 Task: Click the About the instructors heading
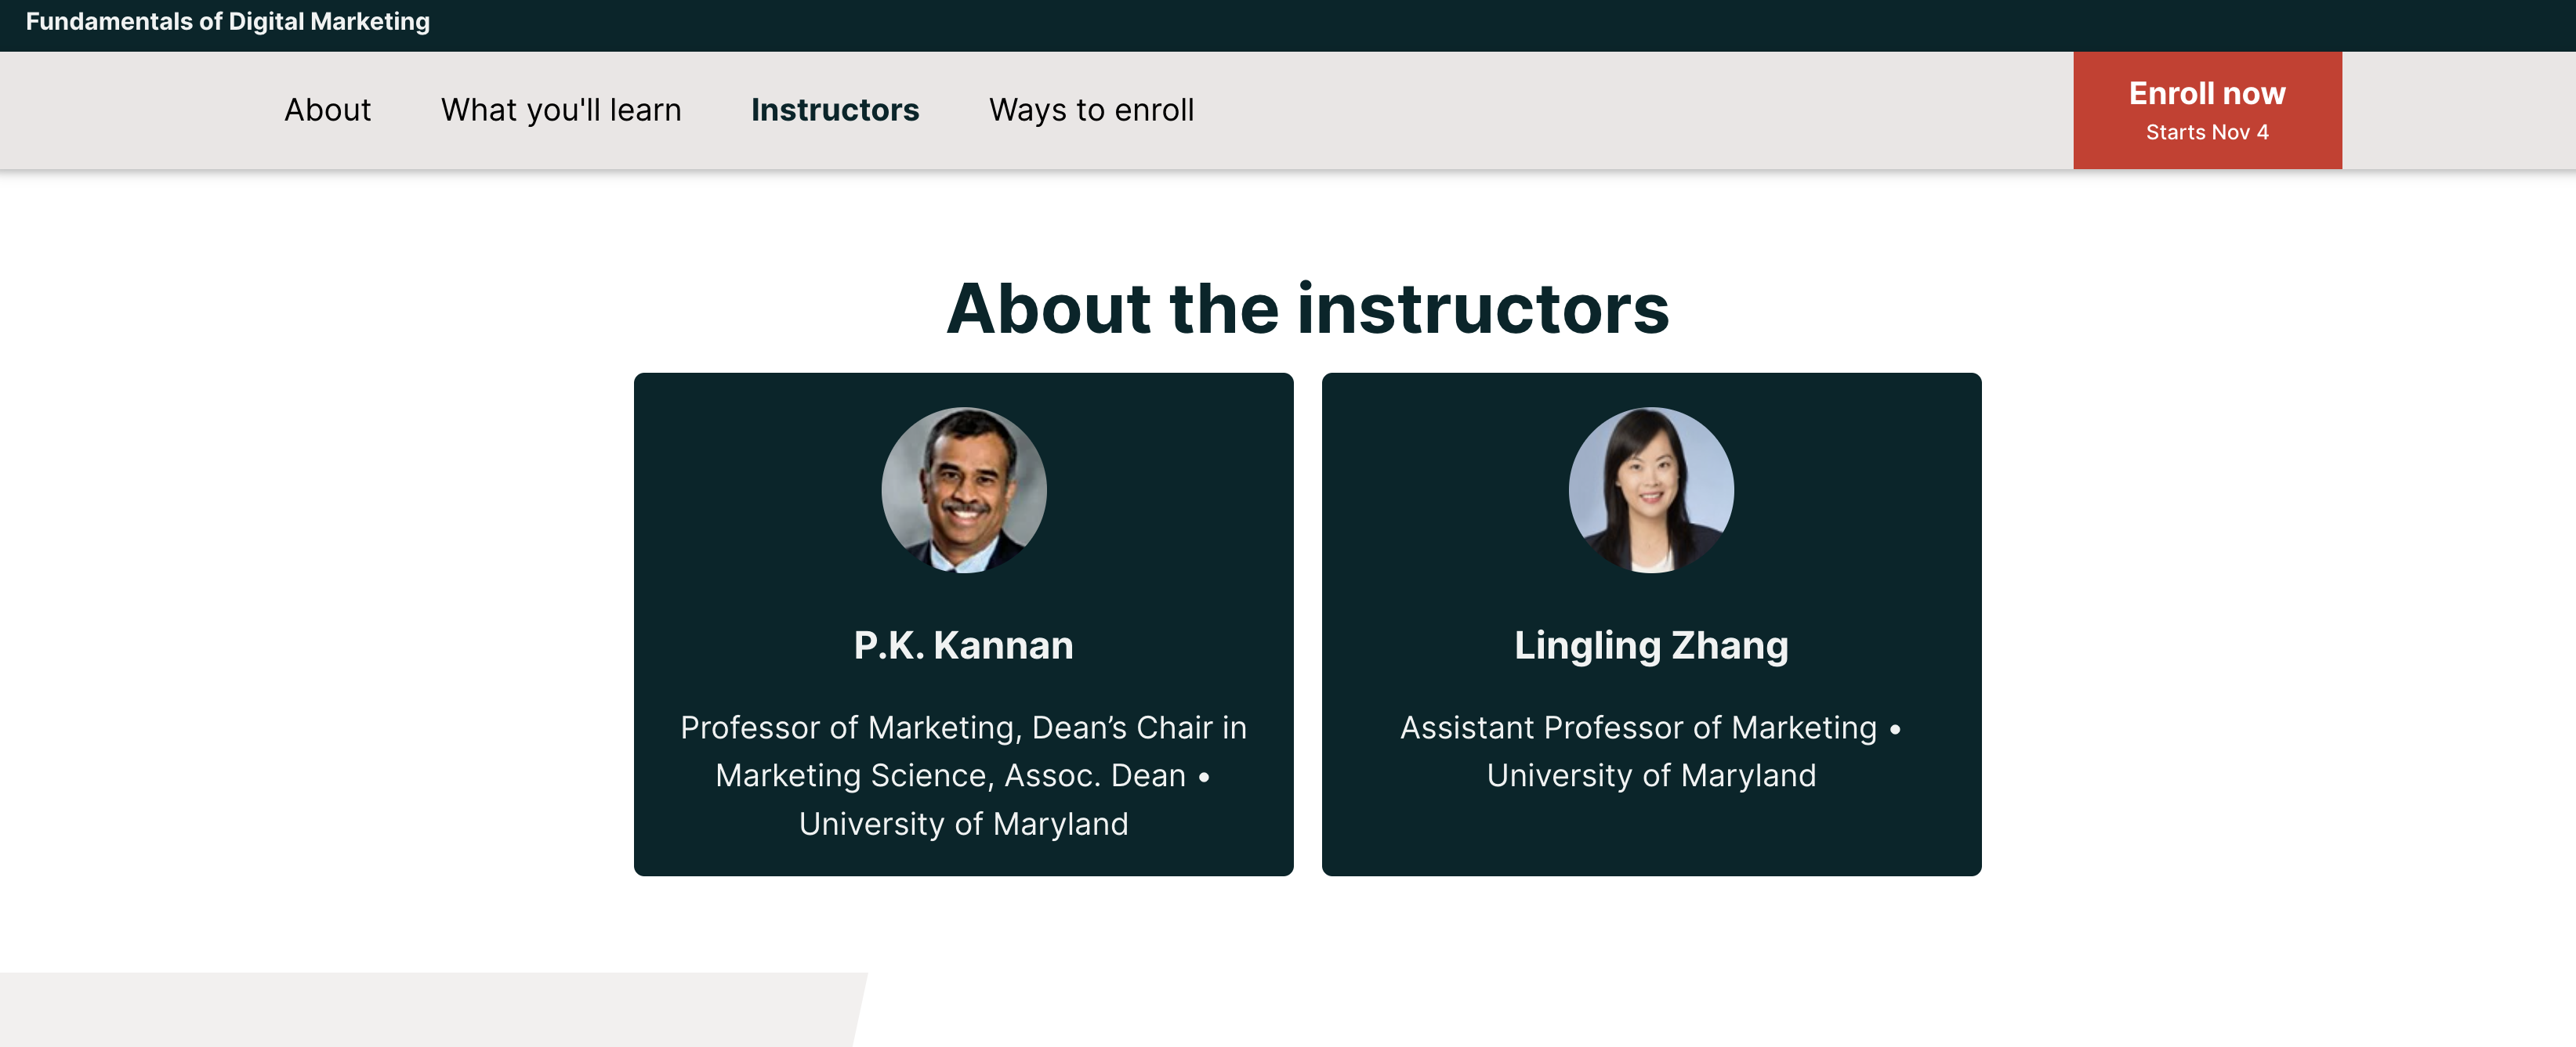tap(1307, 309)
